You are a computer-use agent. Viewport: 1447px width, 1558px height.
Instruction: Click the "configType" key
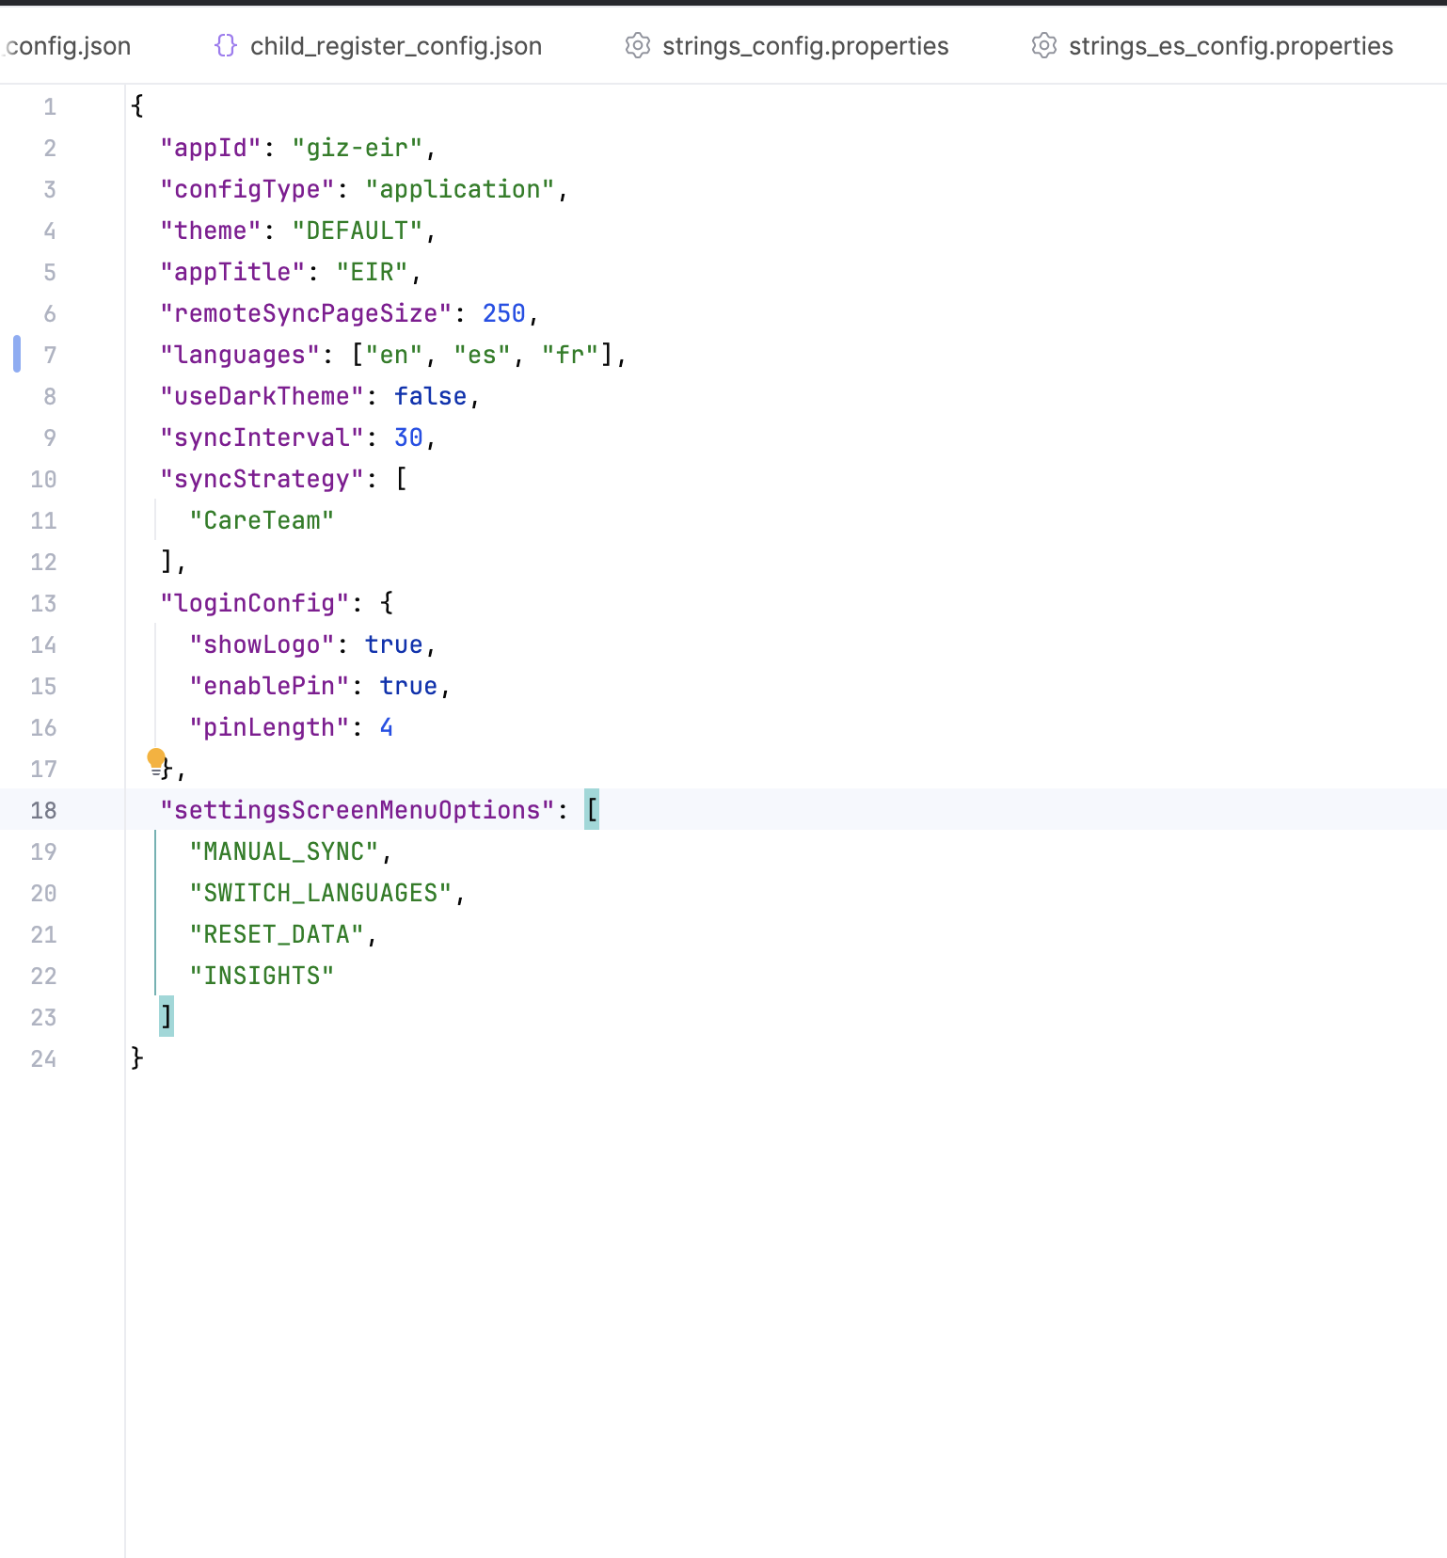click(247, 189)
